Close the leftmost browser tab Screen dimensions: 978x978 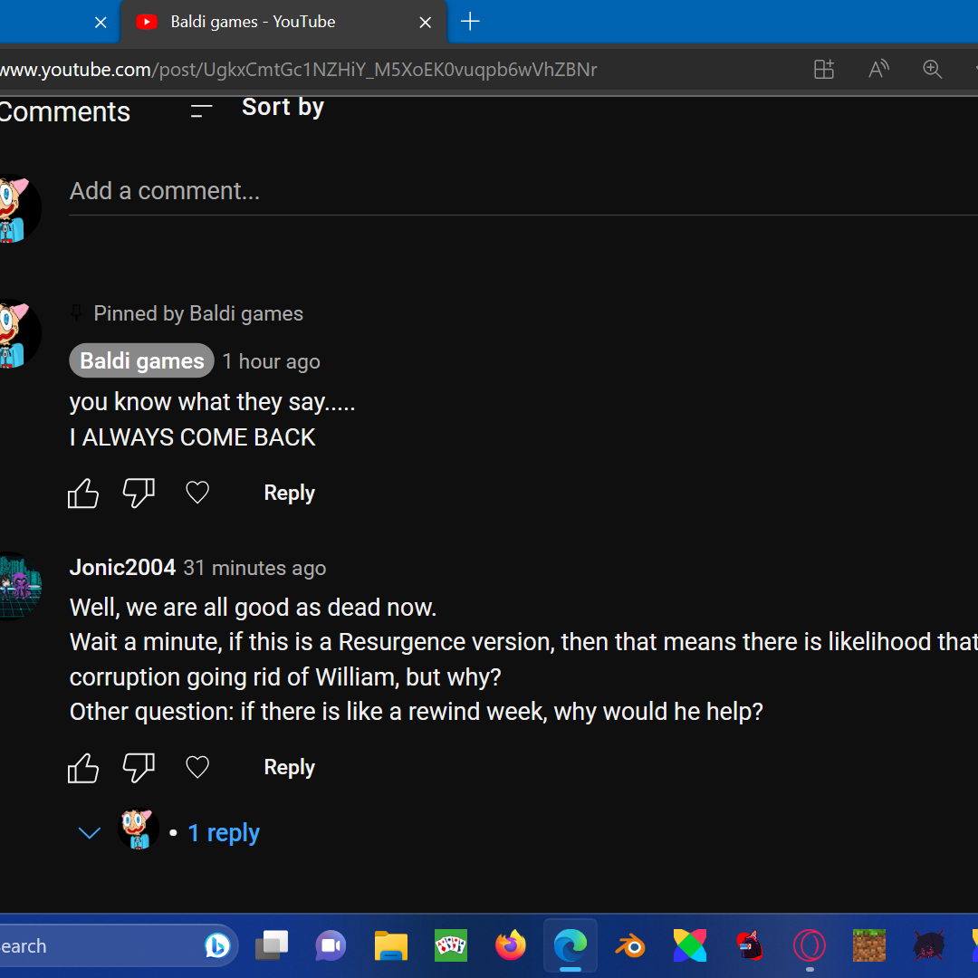click(101, 23)
